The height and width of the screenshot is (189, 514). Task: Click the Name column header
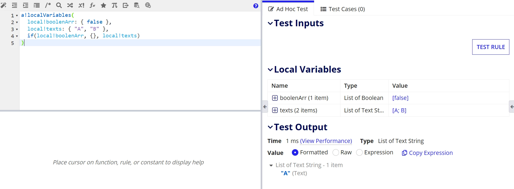(x=280, y=86)
